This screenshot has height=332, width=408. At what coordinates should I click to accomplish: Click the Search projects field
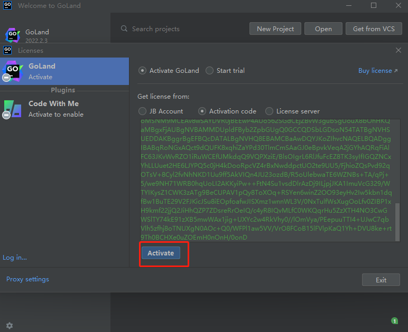coord(182,29)
